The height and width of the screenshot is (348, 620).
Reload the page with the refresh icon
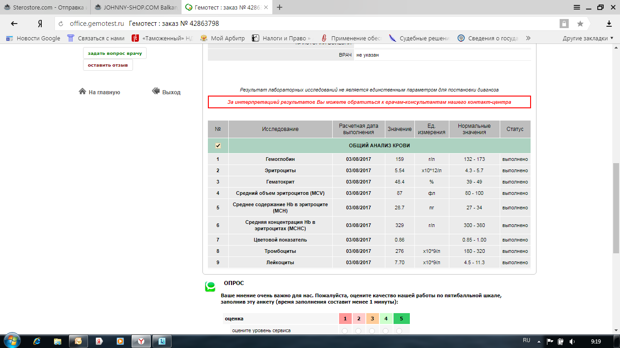[x=61, y=24]
